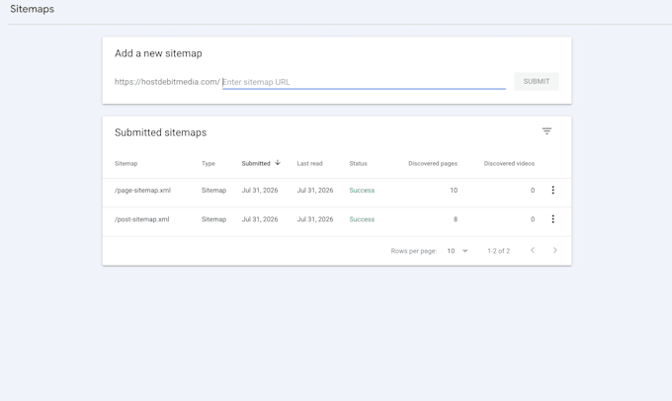Sort by the Discovered pages column header
672x401 pixels.
[x=433, y=163]
